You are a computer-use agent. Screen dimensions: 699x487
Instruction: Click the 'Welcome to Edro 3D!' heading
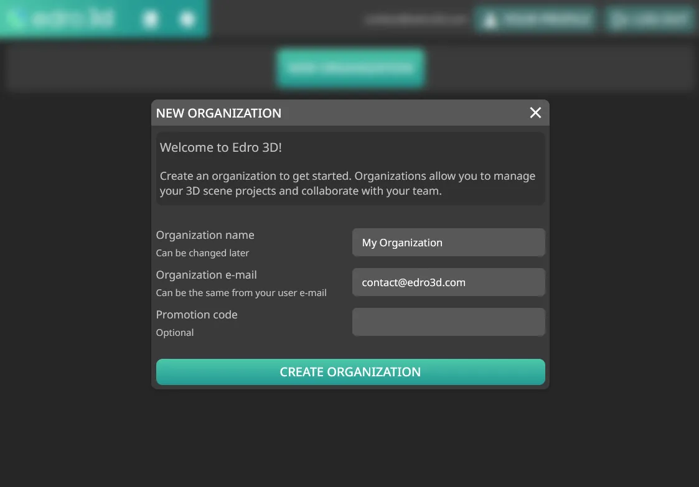221,147
